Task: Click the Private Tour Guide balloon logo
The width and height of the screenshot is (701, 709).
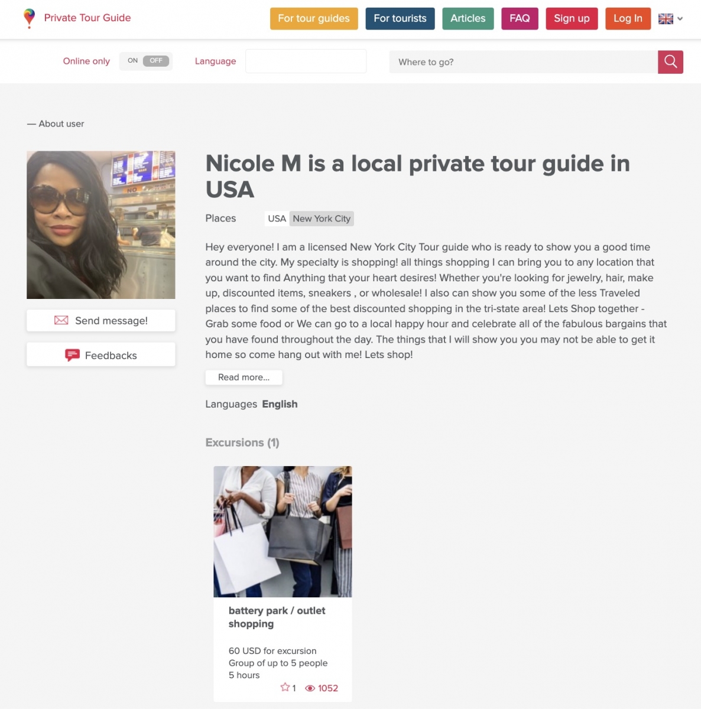Action: tap(29, 18)
